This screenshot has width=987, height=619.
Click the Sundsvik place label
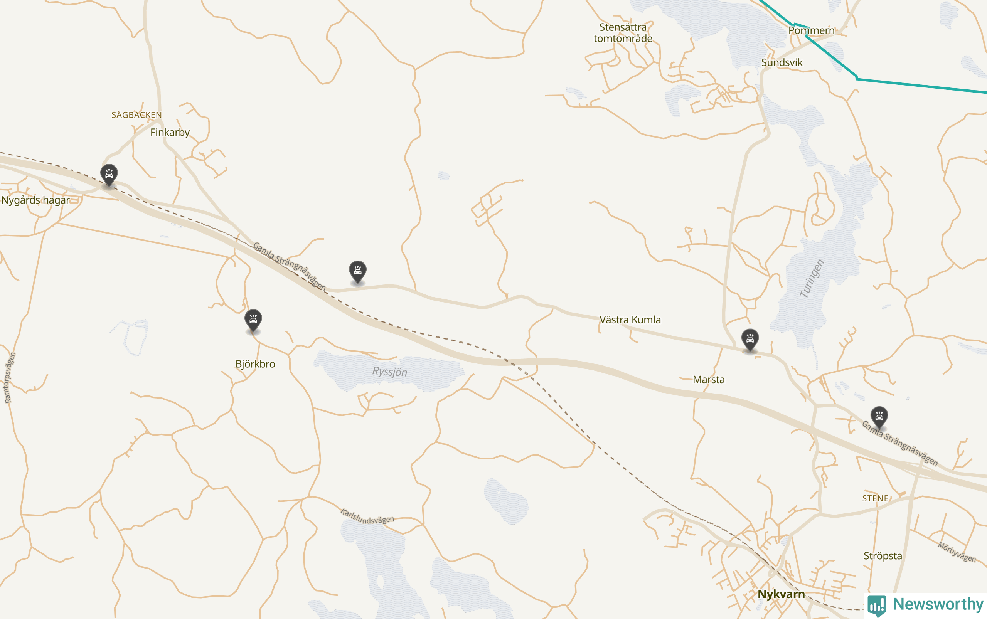782,63
